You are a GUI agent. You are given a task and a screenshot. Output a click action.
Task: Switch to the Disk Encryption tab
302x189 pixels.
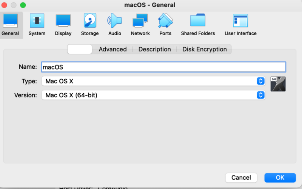click(204, 49)
